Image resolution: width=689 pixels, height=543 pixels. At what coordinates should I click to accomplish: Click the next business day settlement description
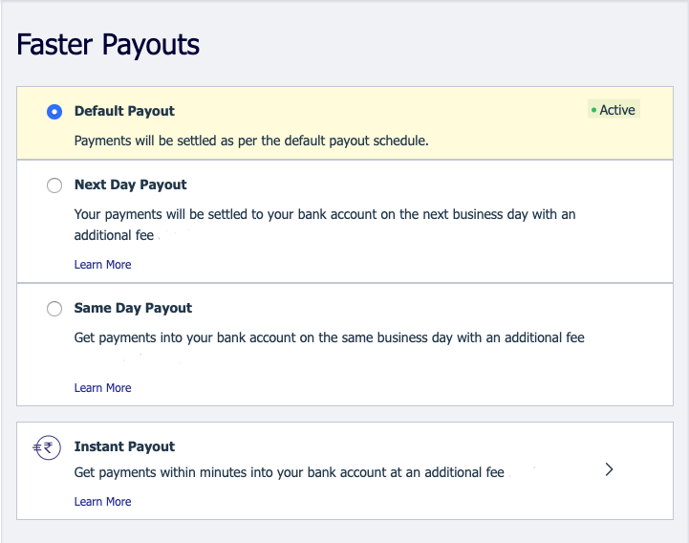[325, 214]
